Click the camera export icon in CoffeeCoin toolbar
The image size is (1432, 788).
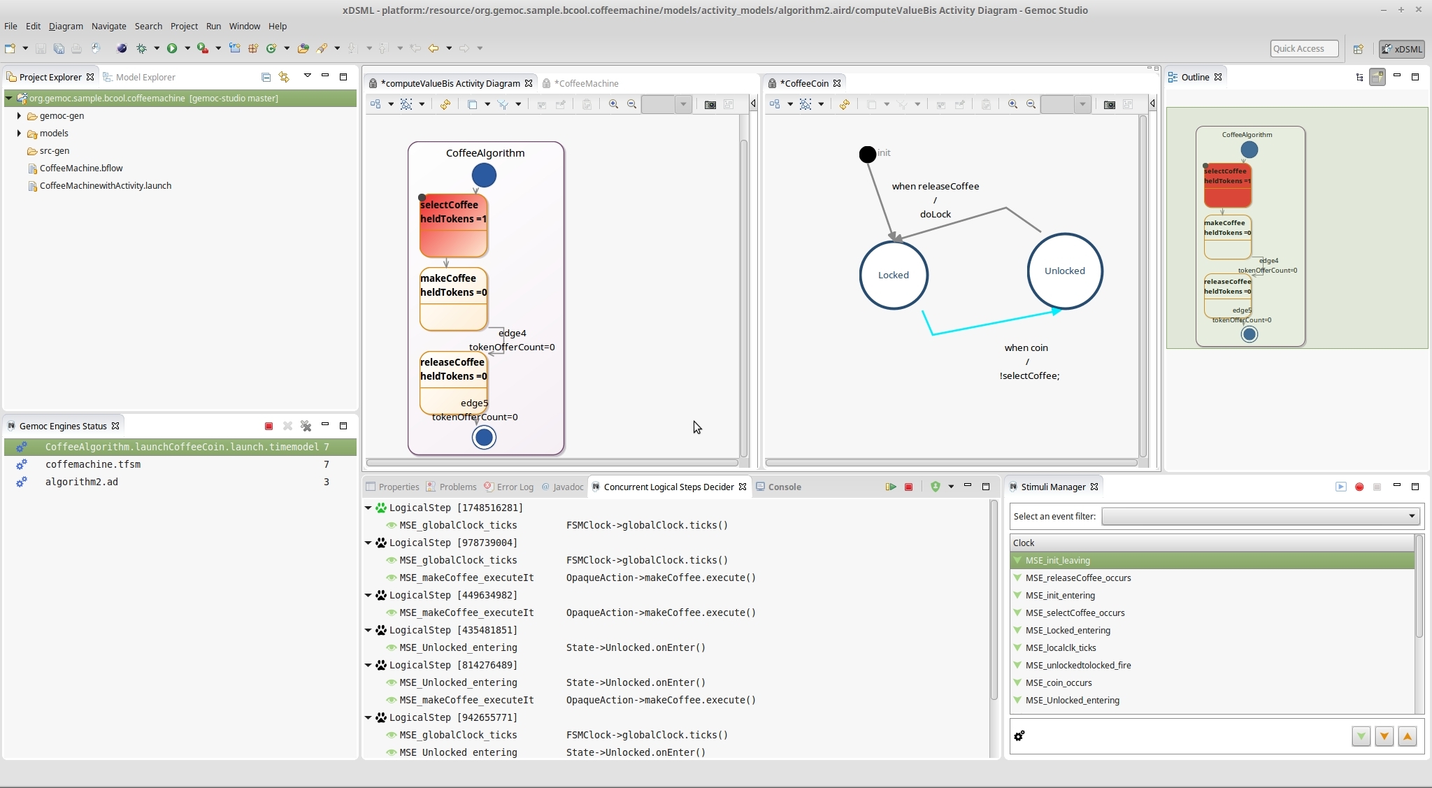(x=1109, y=104)
